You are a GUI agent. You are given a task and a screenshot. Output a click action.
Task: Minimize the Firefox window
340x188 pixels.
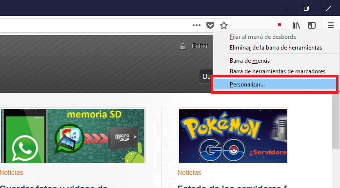pyautogui.click(x=284, y=8)
